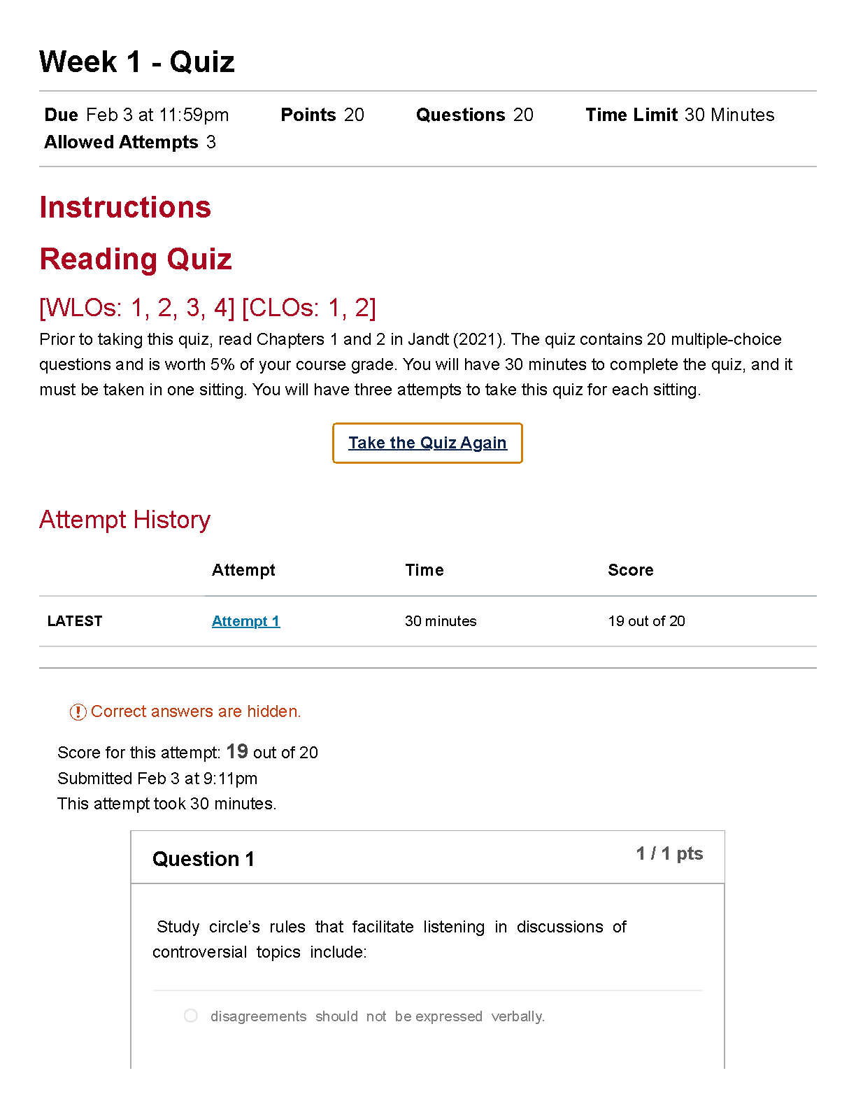Click the Reading Quiz heading
856x1108 pixels.
point(136,260)
